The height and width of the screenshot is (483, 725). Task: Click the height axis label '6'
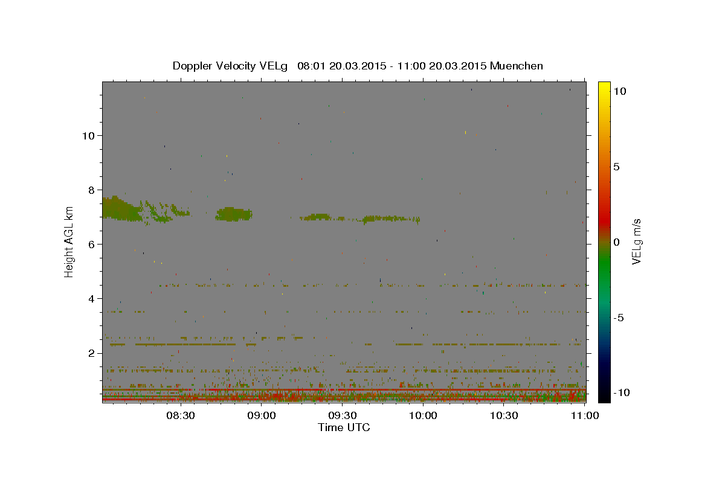click(x=90, y=245)
